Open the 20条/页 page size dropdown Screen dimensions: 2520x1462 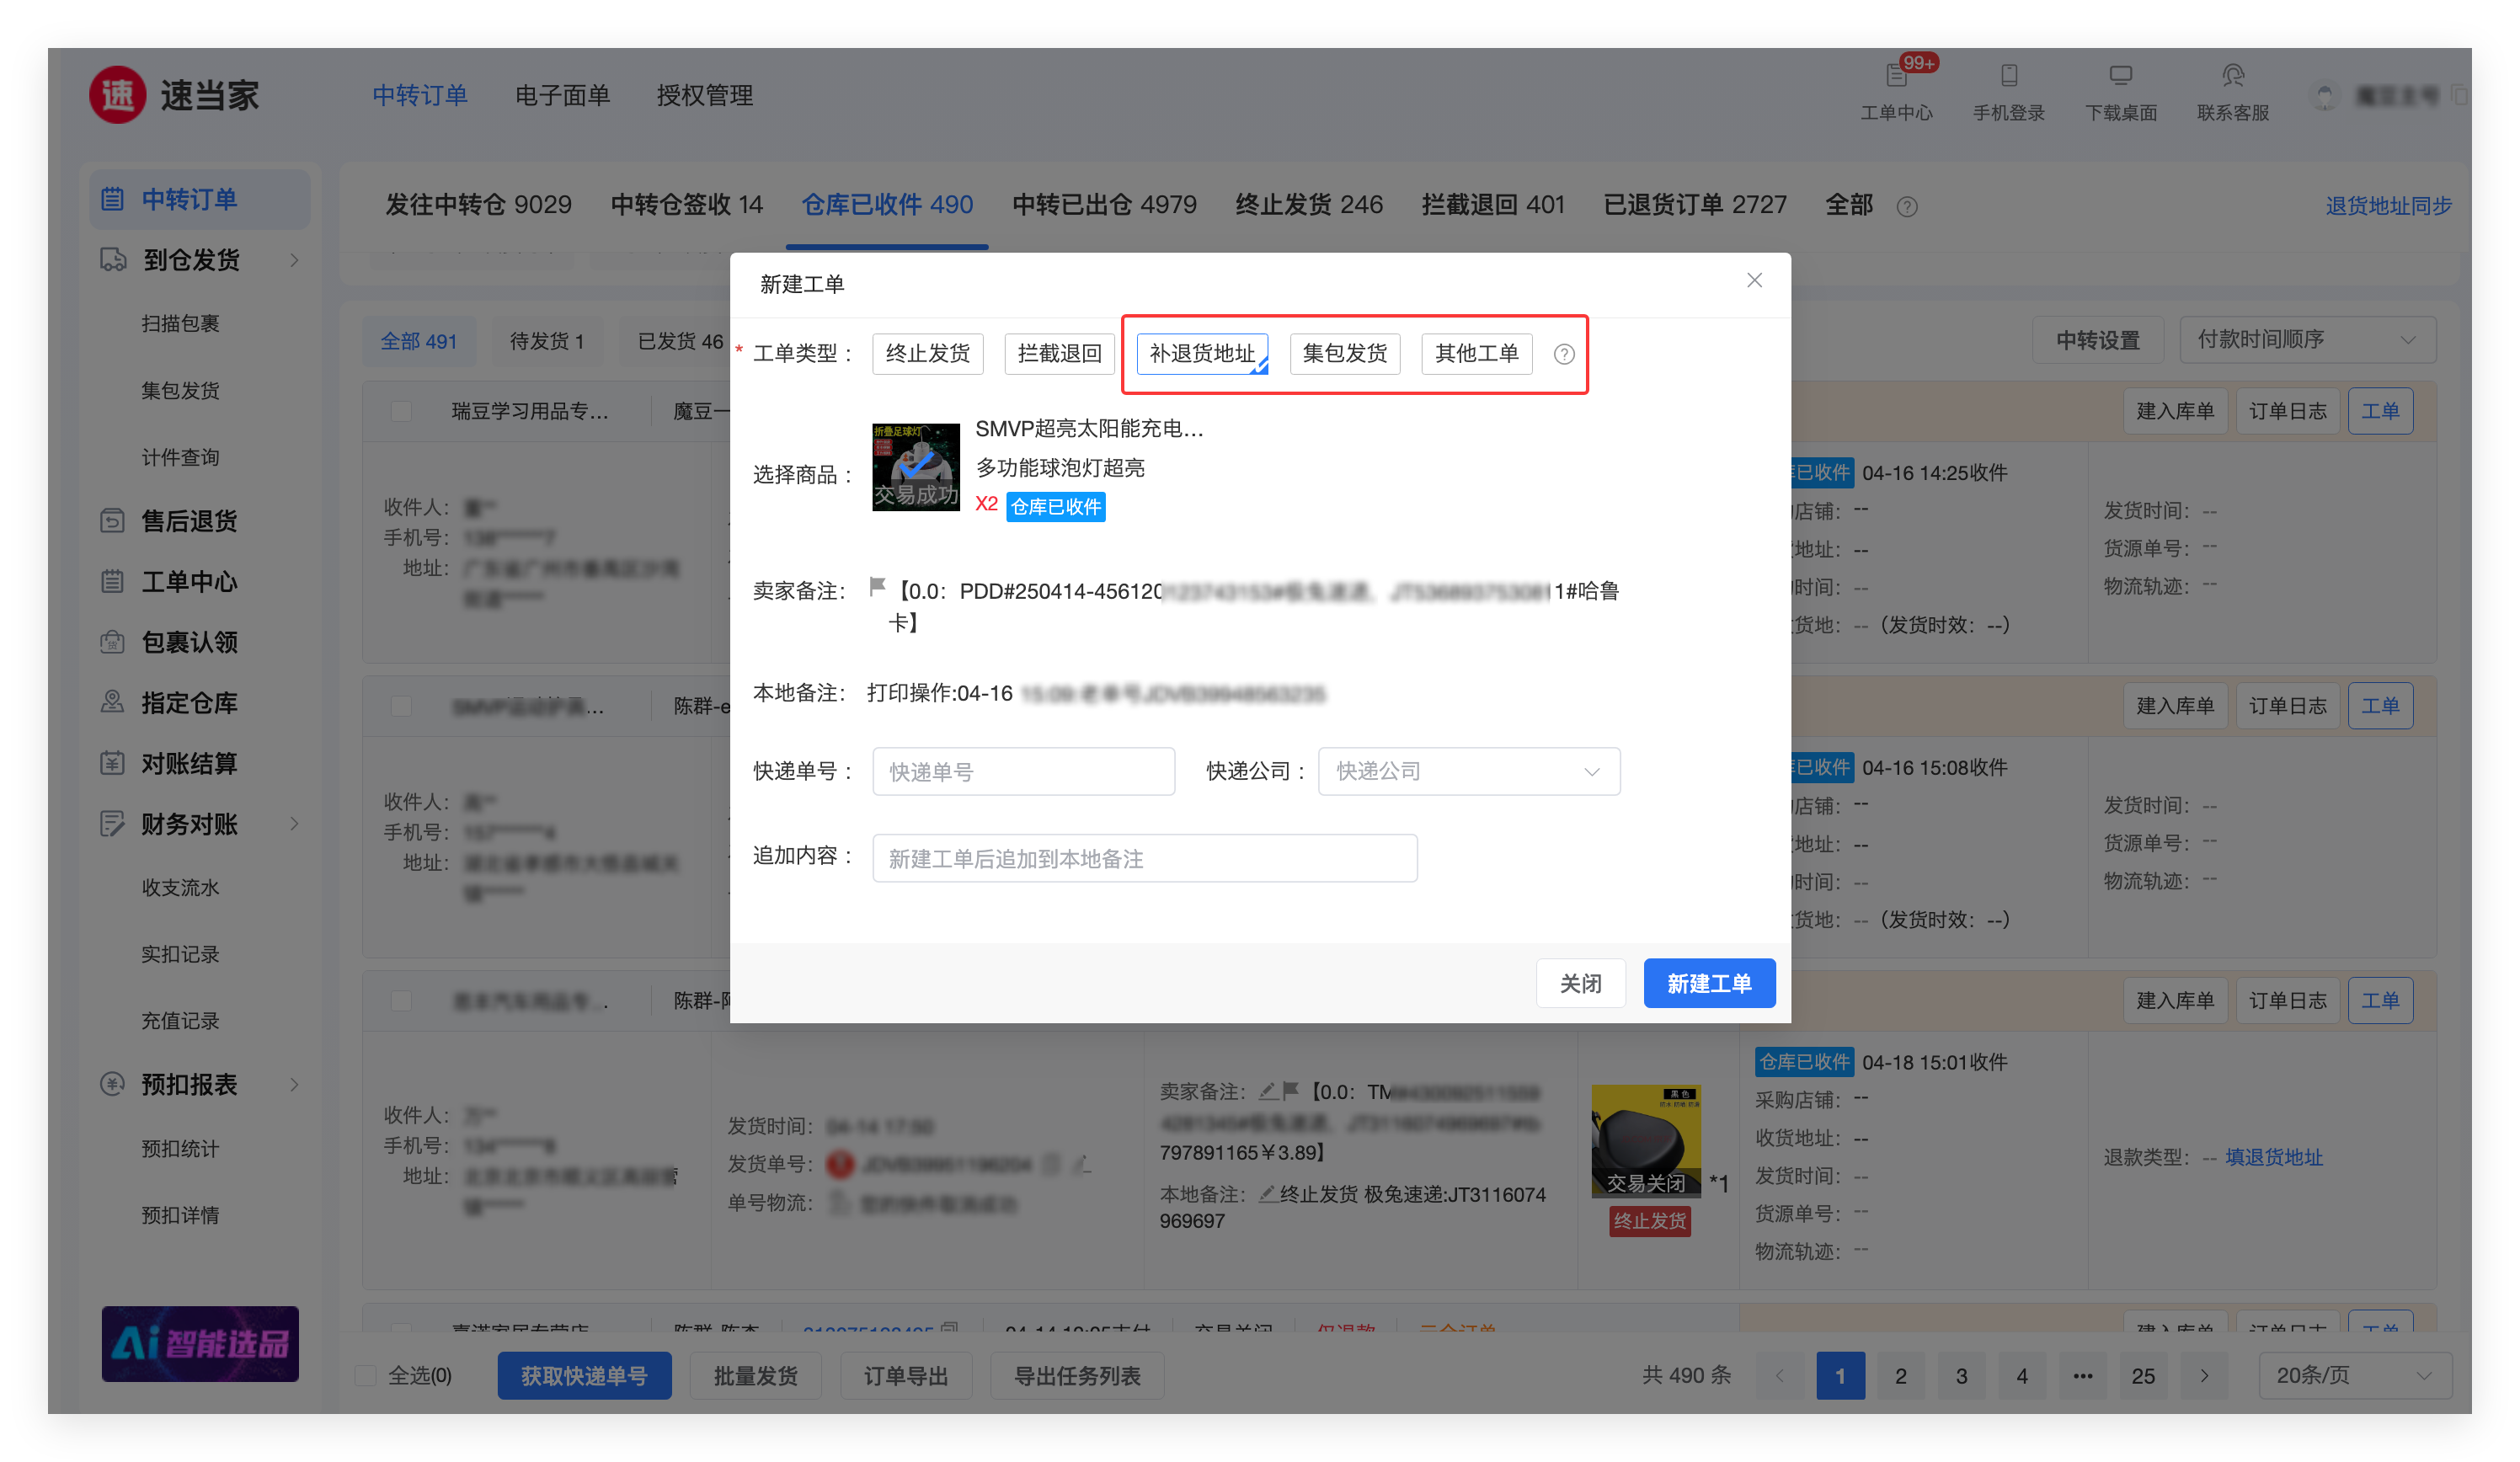tap(2354, 1376)
